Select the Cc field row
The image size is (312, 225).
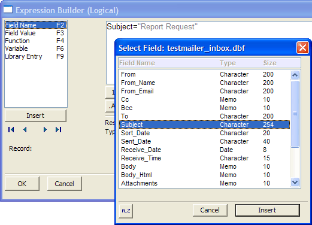[x=205, y=99]
